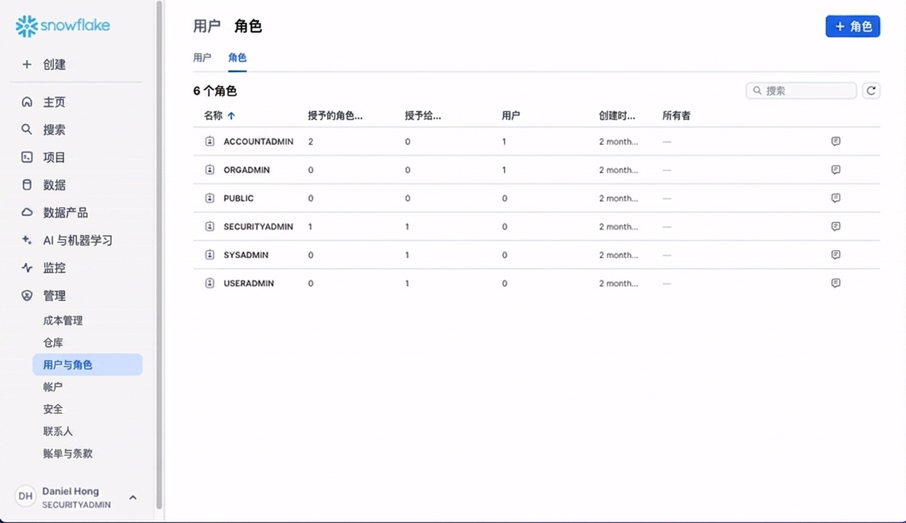Open the SYSADMIN role name
The image size is (906, 523).
[x=246, y=255]
